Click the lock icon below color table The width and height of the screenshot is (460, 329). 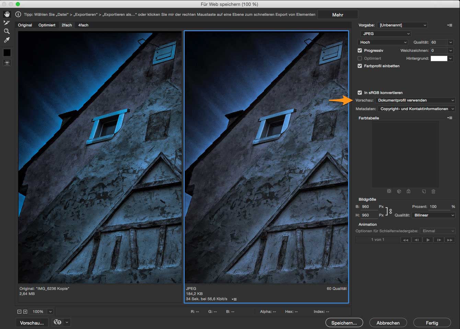409,191
